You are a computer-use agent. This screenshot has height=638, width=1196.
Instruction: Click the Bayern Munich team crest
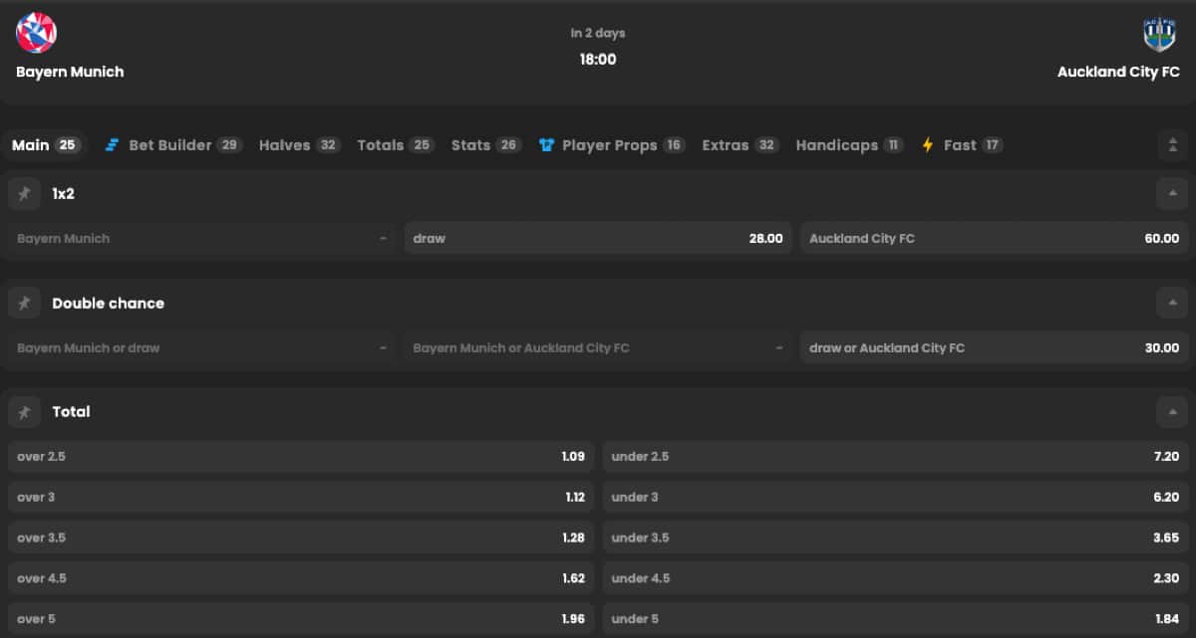pyautogui.click(x=36, y=33)
